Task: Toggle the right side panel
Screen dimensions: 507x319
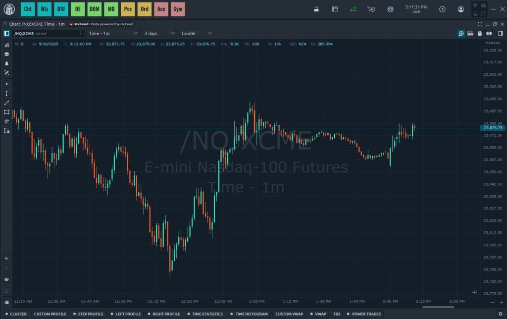Action: click(500, 33)
